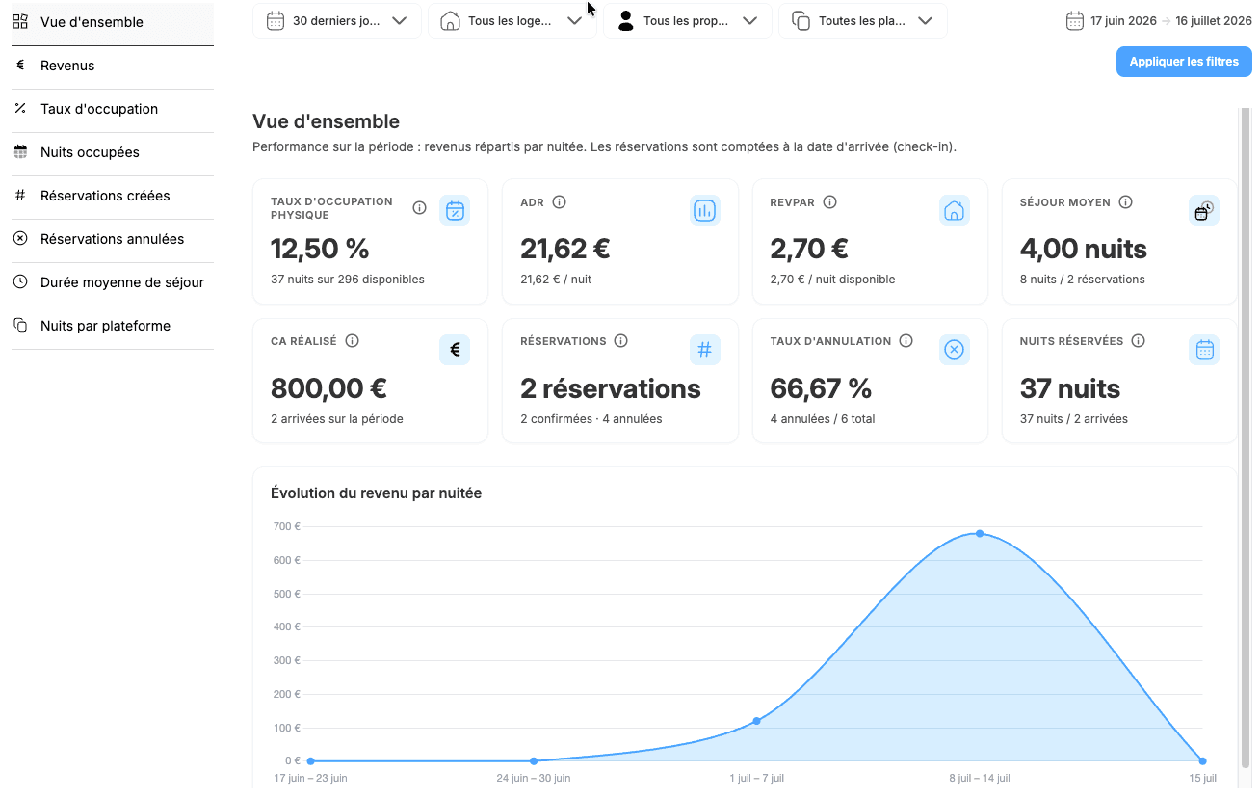Click the grid icon beside Vue d'ensemble
Viewport: 1260px width, 799px height.
(20, 22)
